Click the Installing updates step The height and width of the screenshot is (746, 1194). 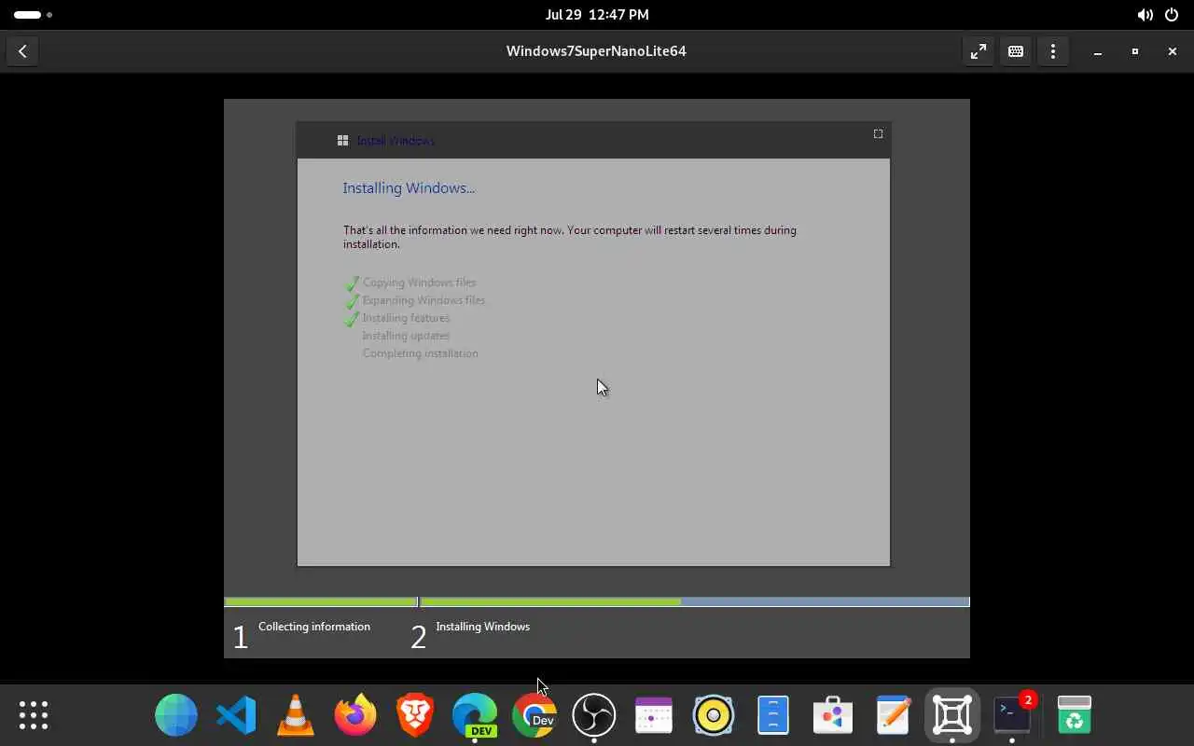(x=406, y=336)
